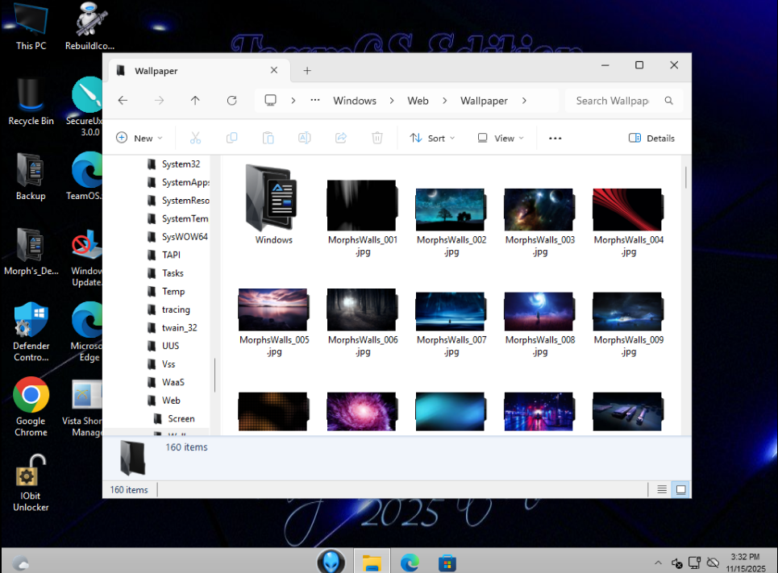
Task: Toggle the Details pane button
Action: [x=651, y=138]
